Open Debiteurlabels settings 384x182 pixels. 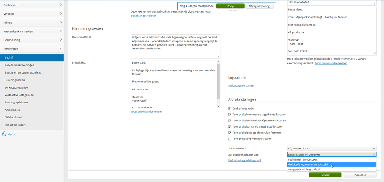tap(32, 117)
